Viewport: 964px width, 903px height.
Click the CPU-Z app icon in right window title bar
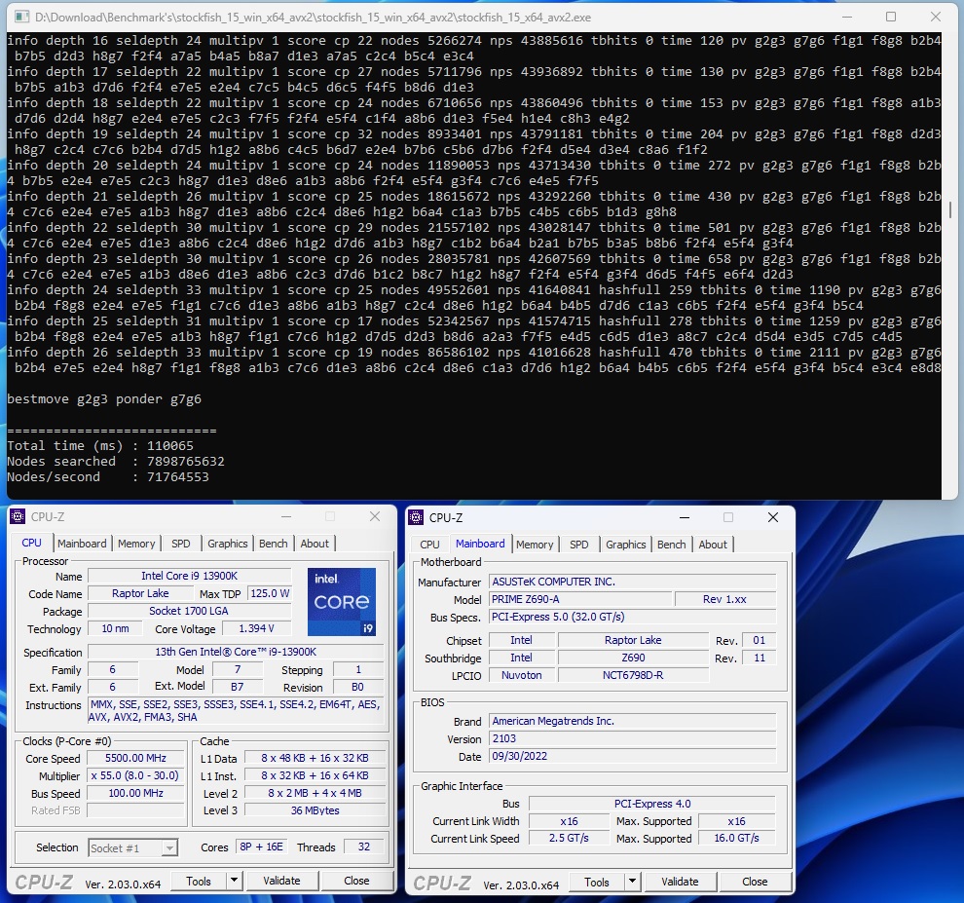coord(416,517)
